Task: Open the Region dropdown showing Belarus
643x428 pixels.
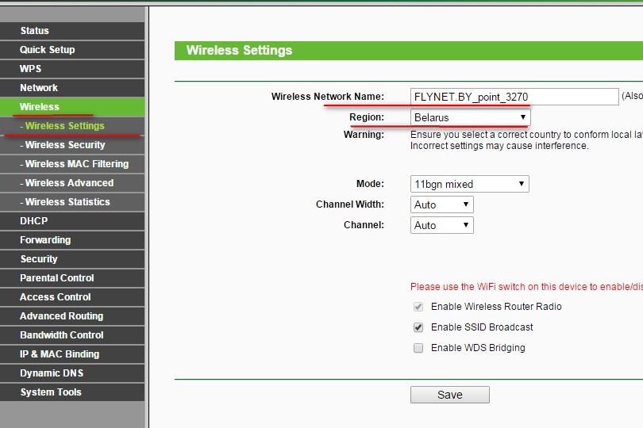Action: [471, 117]
